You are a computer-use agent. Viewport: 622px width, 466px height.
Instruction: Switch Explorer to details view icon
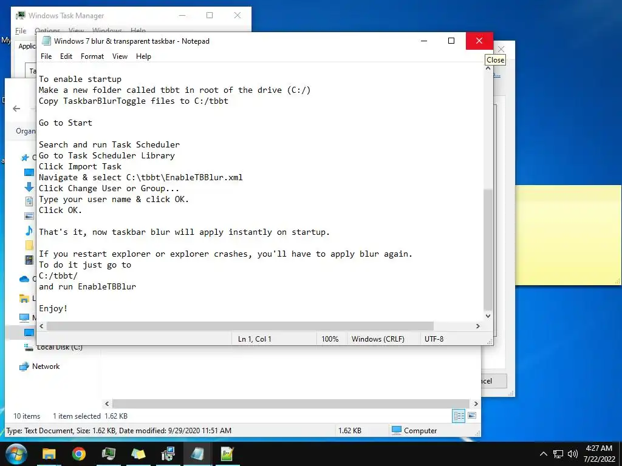click(x=459, y=416)
